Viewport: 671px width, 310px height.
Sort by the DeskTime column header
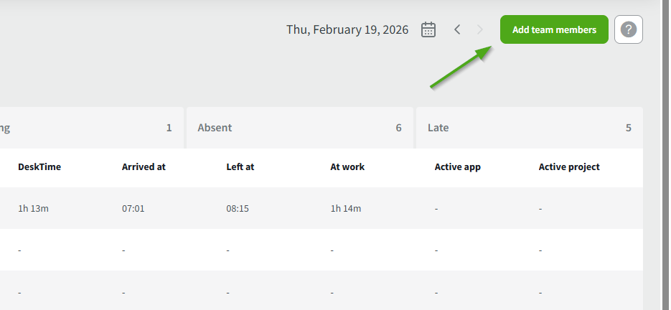pos(39,167)
